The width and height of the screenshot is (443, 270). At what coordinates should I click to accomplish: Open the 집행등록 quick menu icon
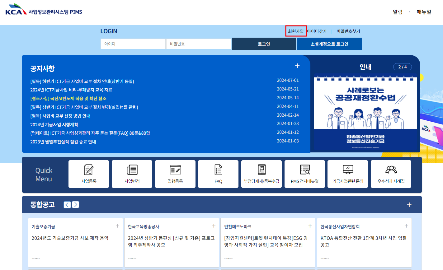(175, 174)
